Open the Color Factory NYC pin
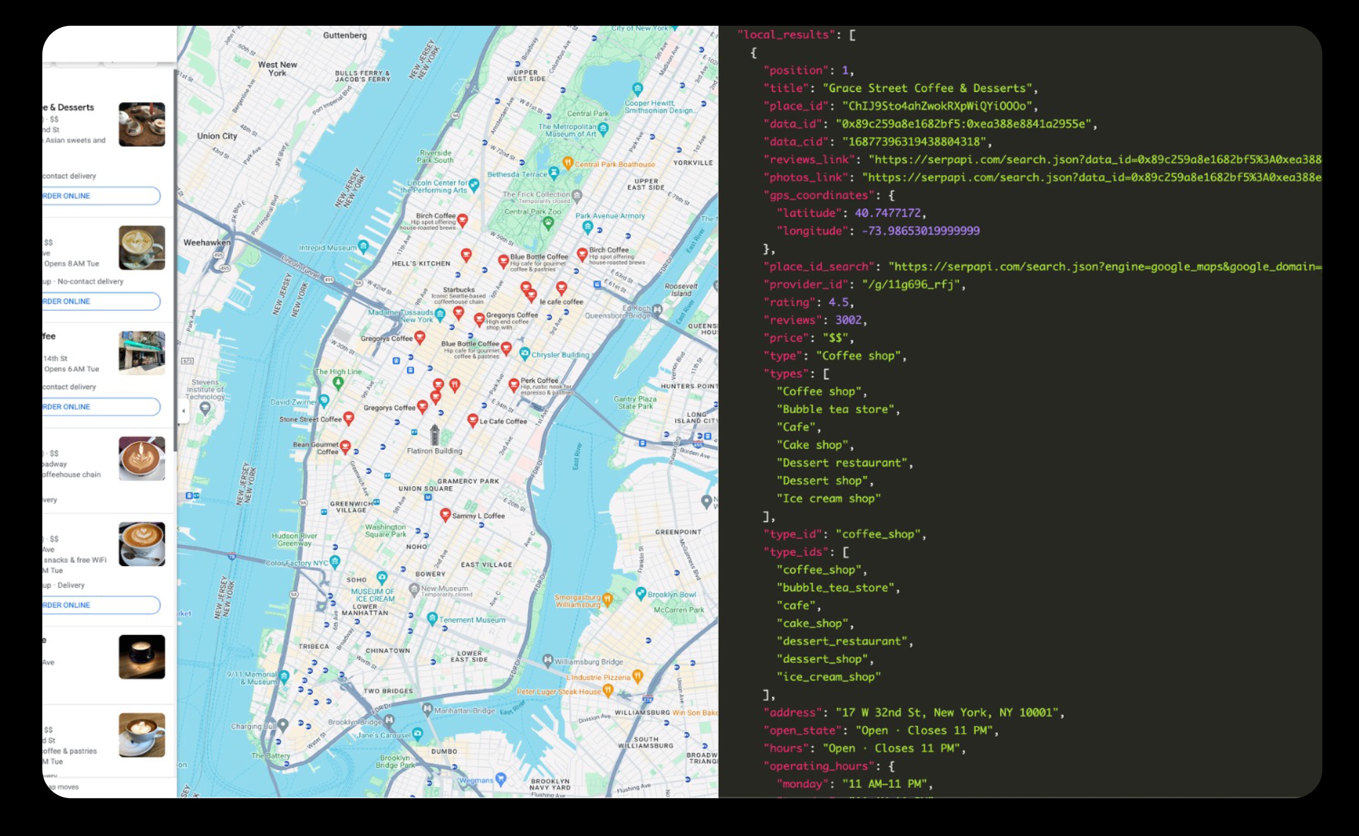The width and height of the screenshot is (1359, 836). point(335,562)
